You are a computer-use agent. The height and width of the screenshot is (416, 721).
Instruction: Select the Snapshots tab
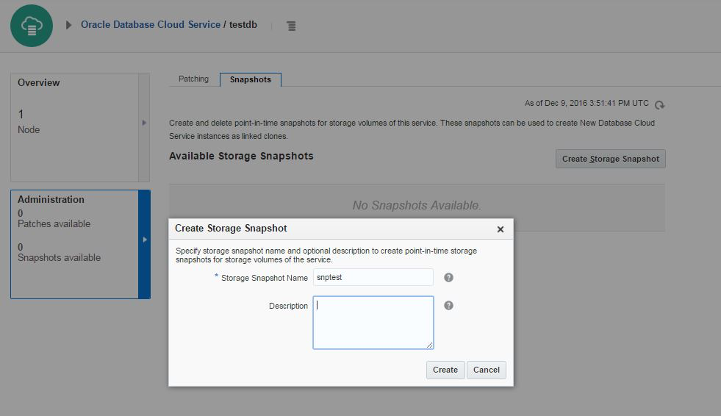250,79
